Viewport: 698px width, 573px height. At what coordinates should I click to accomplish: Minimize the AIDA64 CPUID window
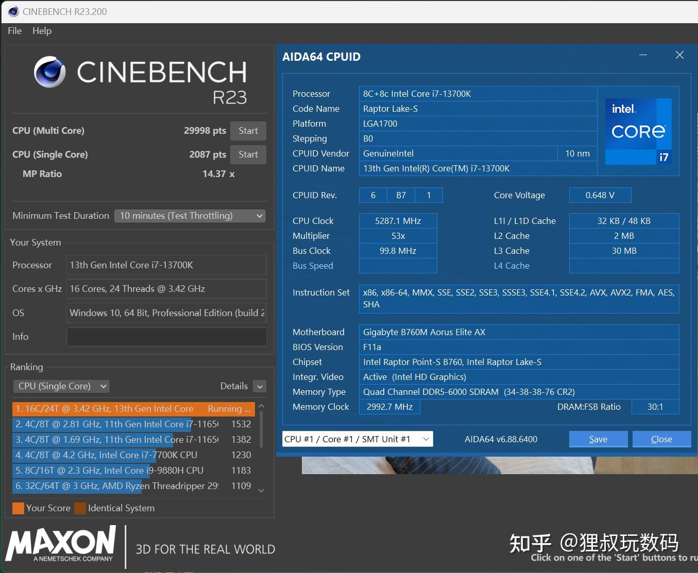click(643, 55)
